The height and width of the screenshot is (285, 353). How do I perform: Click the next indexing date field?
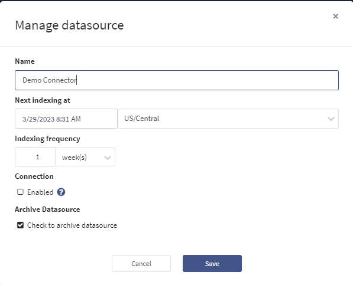pos(66,119)
